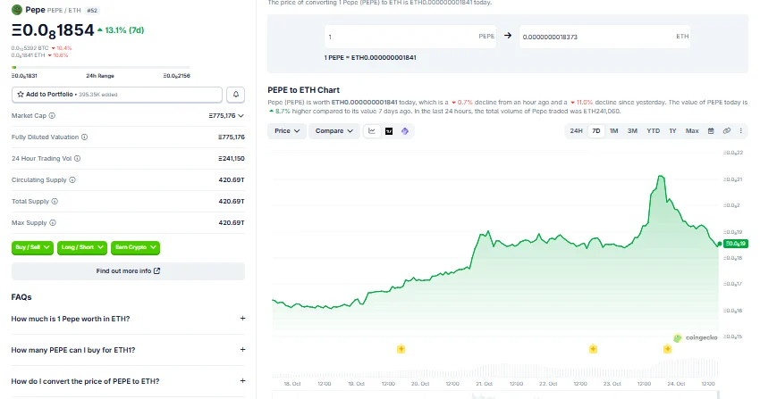Select the 7D chart range tab
This screenshot has width=760, height=399.
pyautogui.click(x=596, y=131)
